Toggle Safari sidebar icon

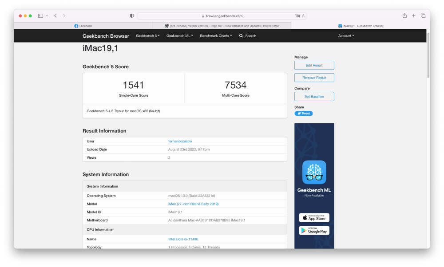pos(40,16)
